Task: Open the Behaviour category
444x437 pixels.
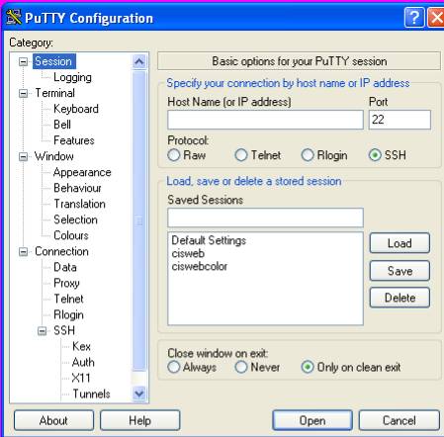Action: pyautogui.click(x=77, y=188)
